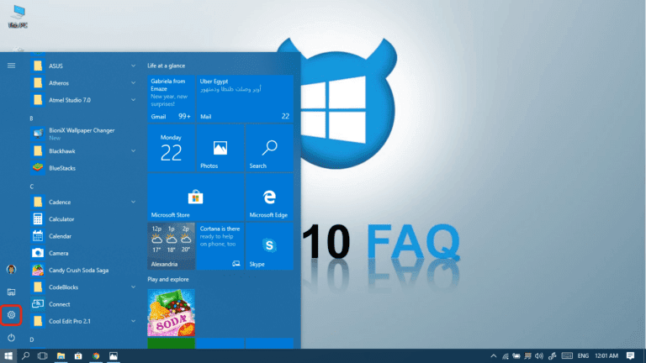Viewport: 646px width, 363px height.
Task: Launch BioniX Wallpaper Changer app
Action: point(82,134)
